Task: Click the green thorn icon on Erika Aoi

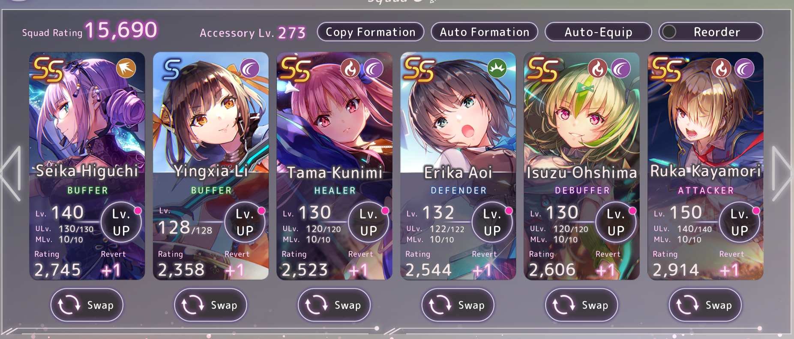Action: pos(497,68)
